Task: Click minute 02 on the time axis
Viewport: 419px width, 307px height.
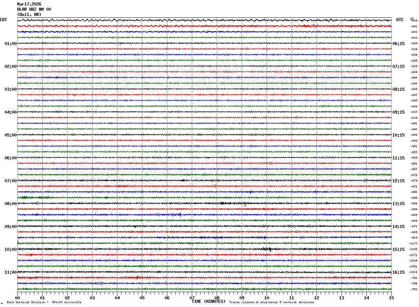Action: point(67,298)
